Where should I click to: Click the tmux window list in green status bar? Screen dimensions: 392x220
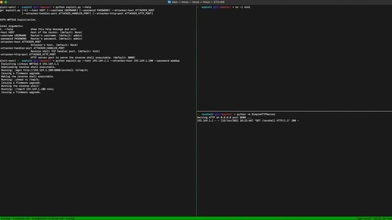pyautogui.click(x=37, y=218)
